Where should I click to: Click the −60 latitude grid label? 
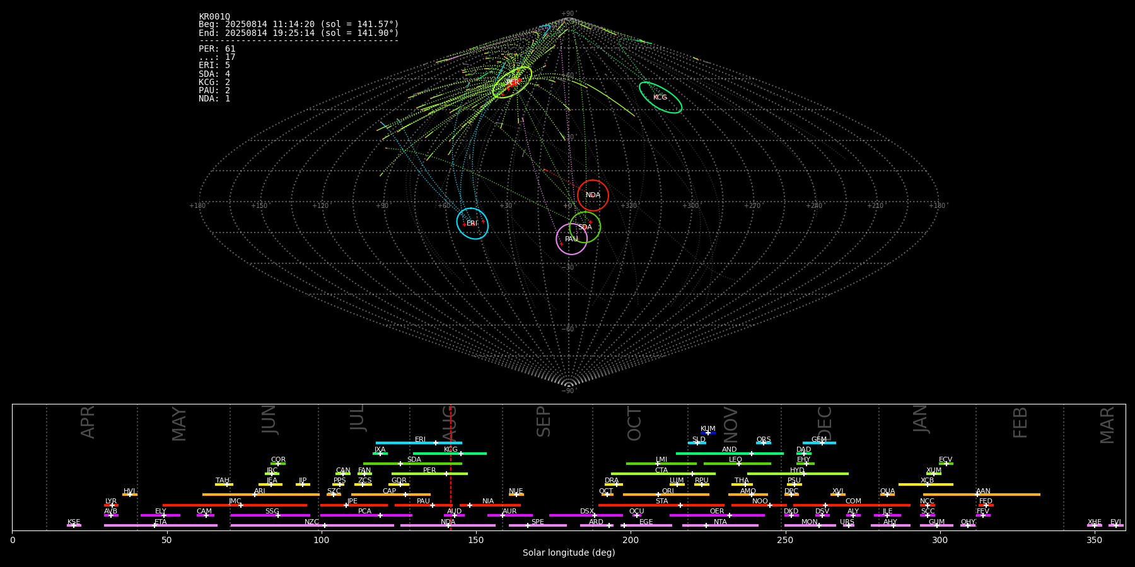pyautogui.click(x=568, y=329)
